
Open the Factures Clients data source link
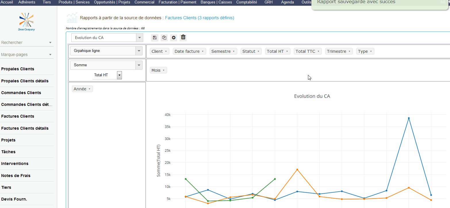(199, 18)
